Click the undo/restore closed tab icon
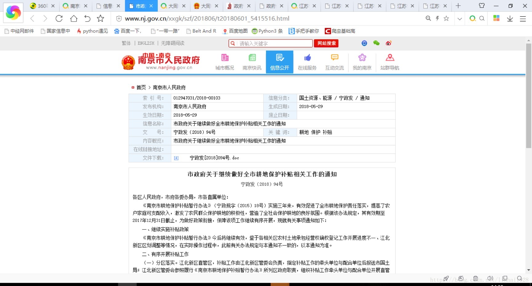The image size is (532, 286). (87, 18)
